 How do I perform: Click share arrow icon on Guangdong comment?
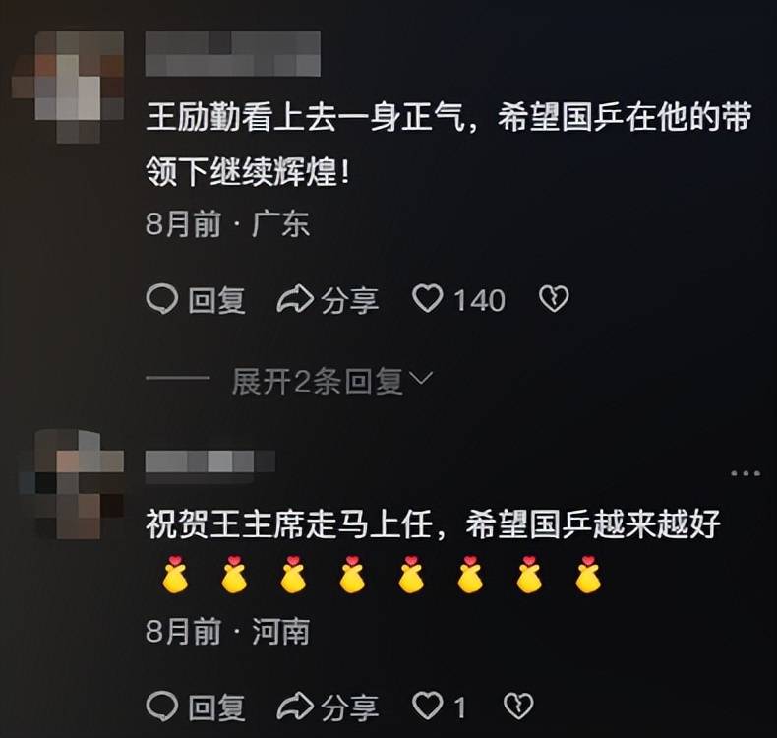(x=295, y=299)
